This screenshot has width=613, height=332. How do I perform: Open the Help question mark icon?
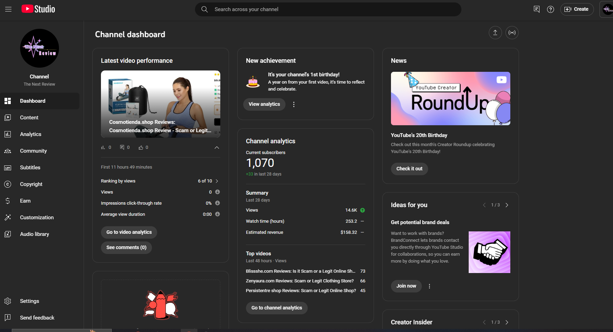tap(551, 9)
